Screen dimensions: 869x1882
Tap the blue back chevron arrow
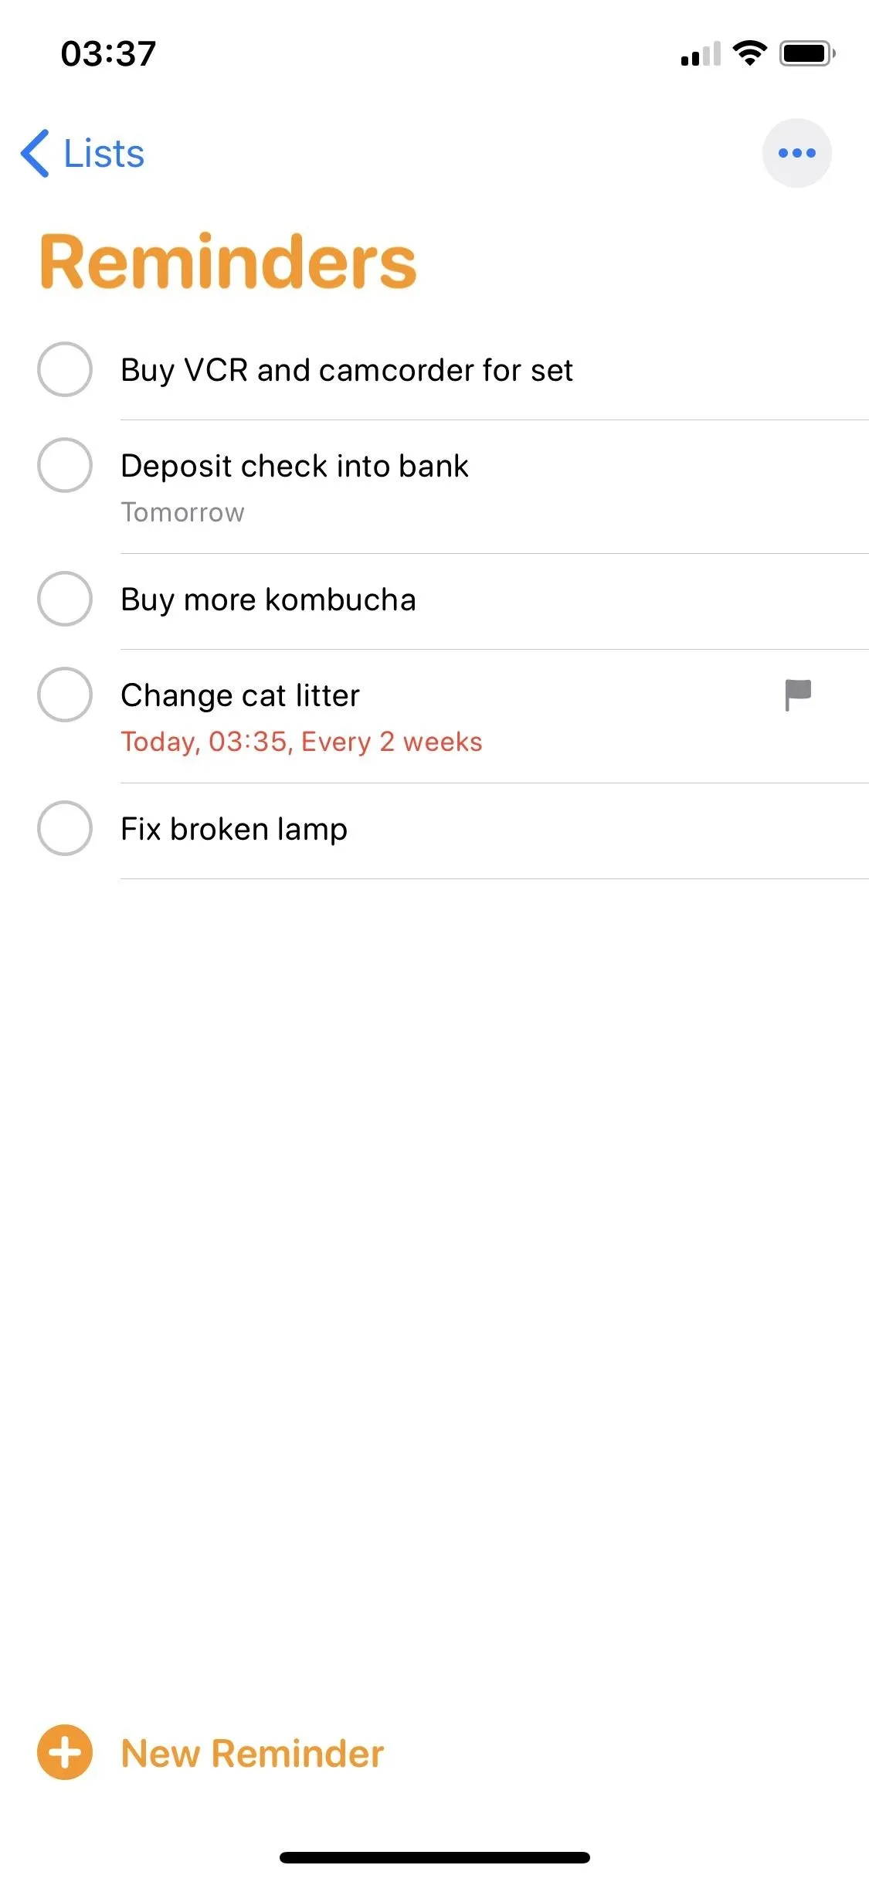point(35,153)
